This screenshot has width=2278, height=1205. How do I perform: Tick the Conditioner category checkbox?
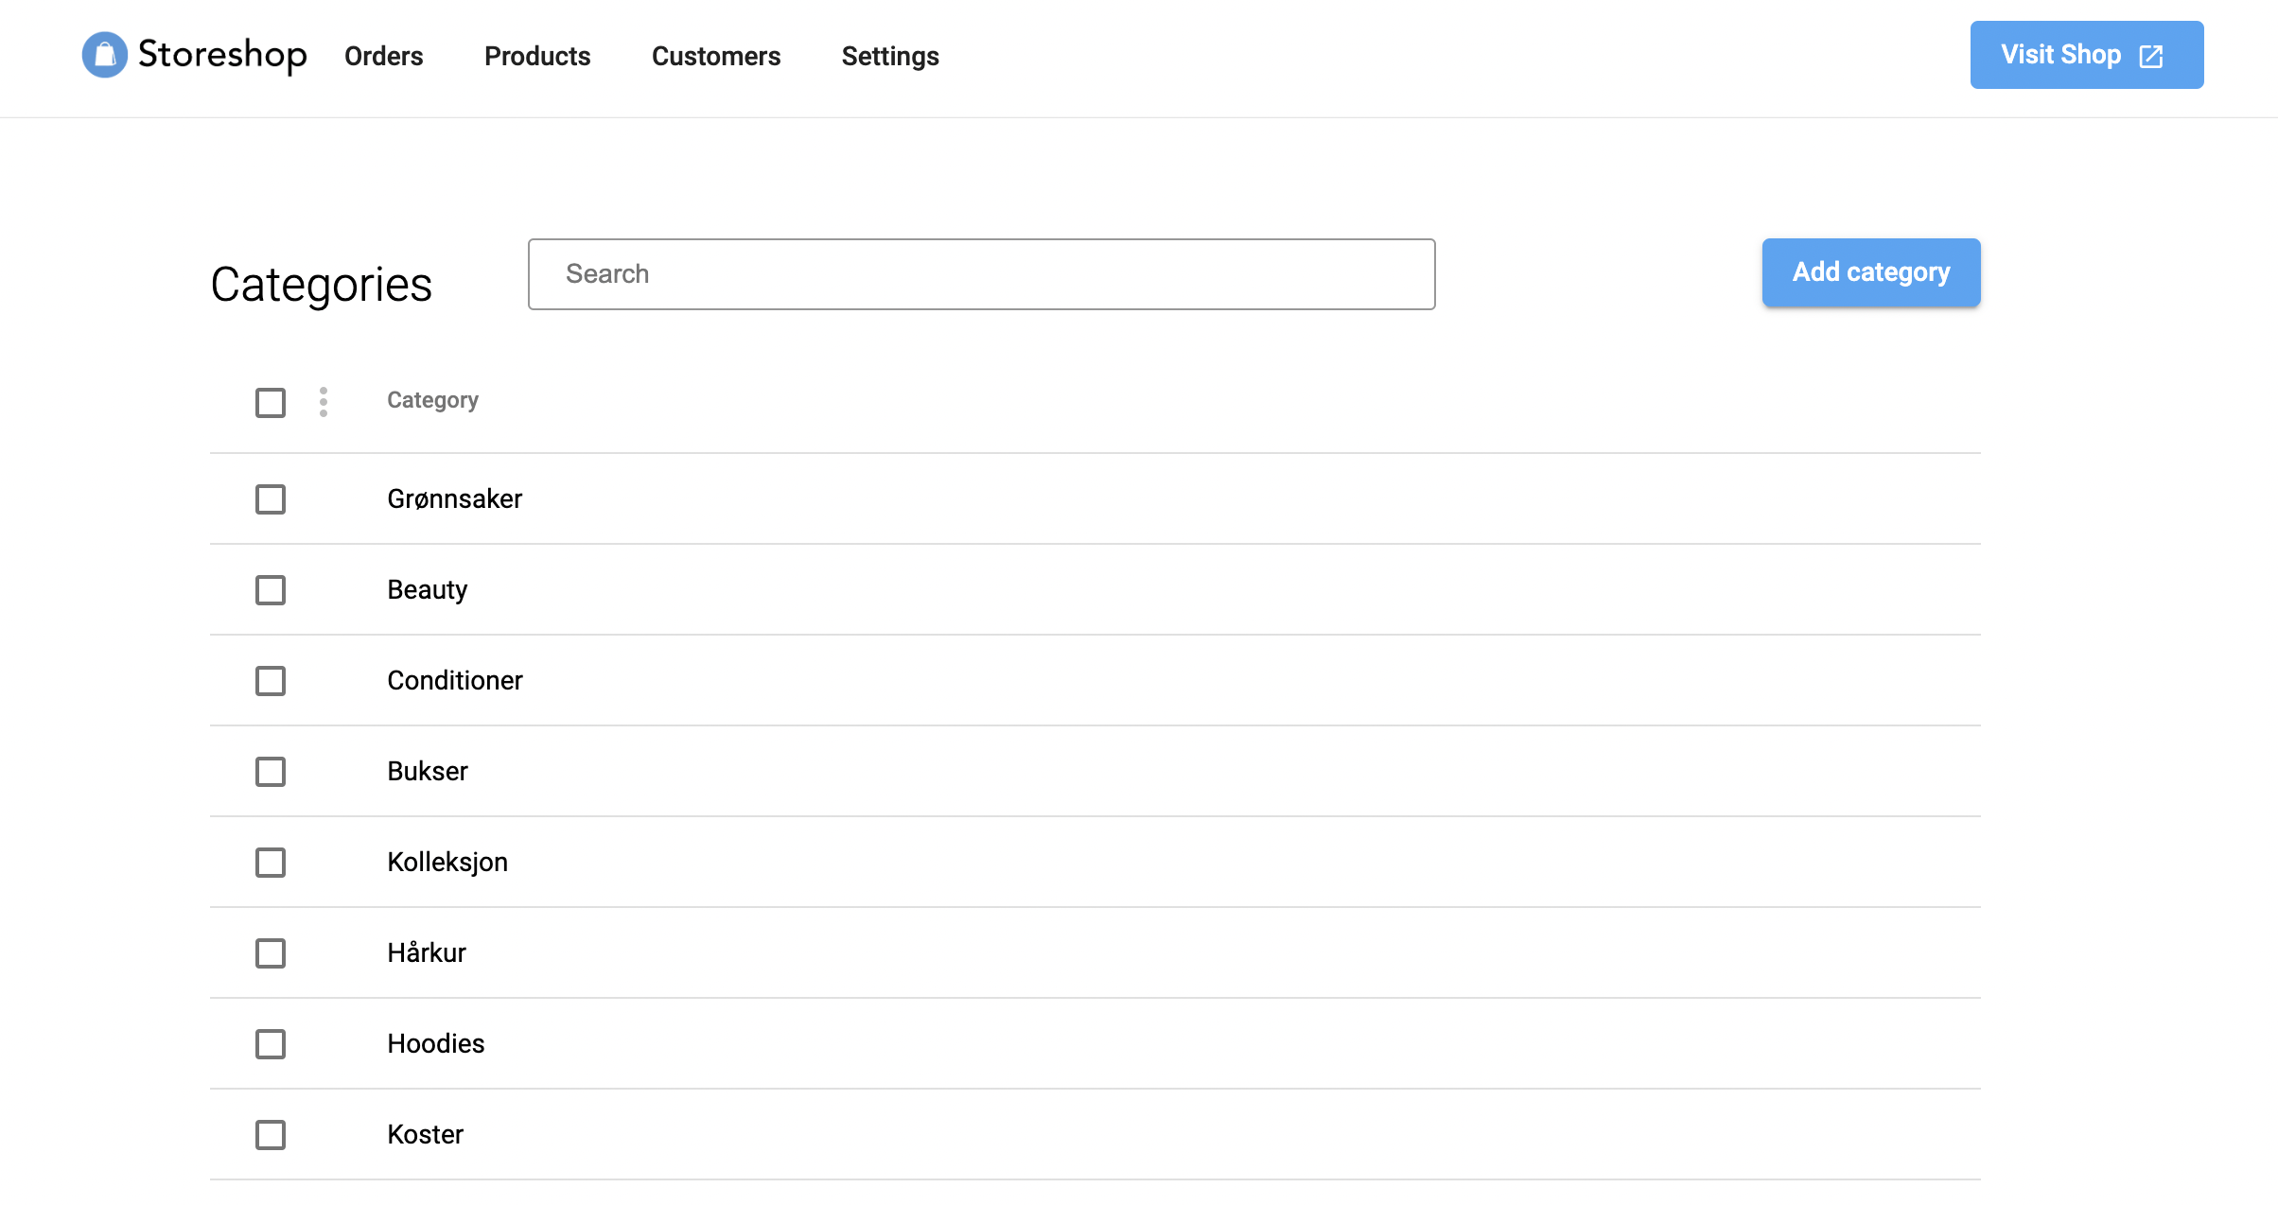coord(271,680)
